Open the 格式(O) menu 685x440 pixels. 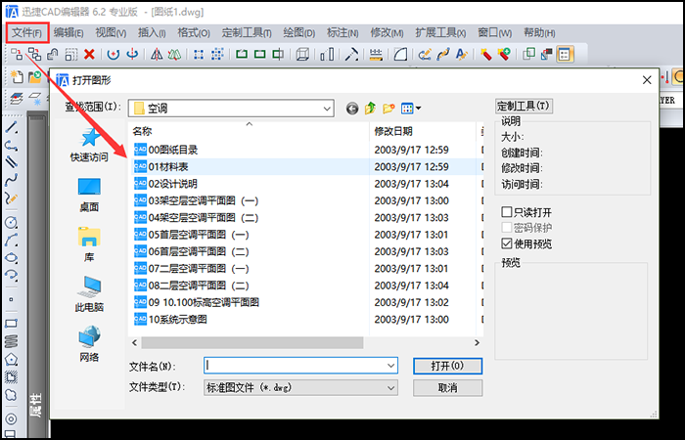[x=194, y=32]
